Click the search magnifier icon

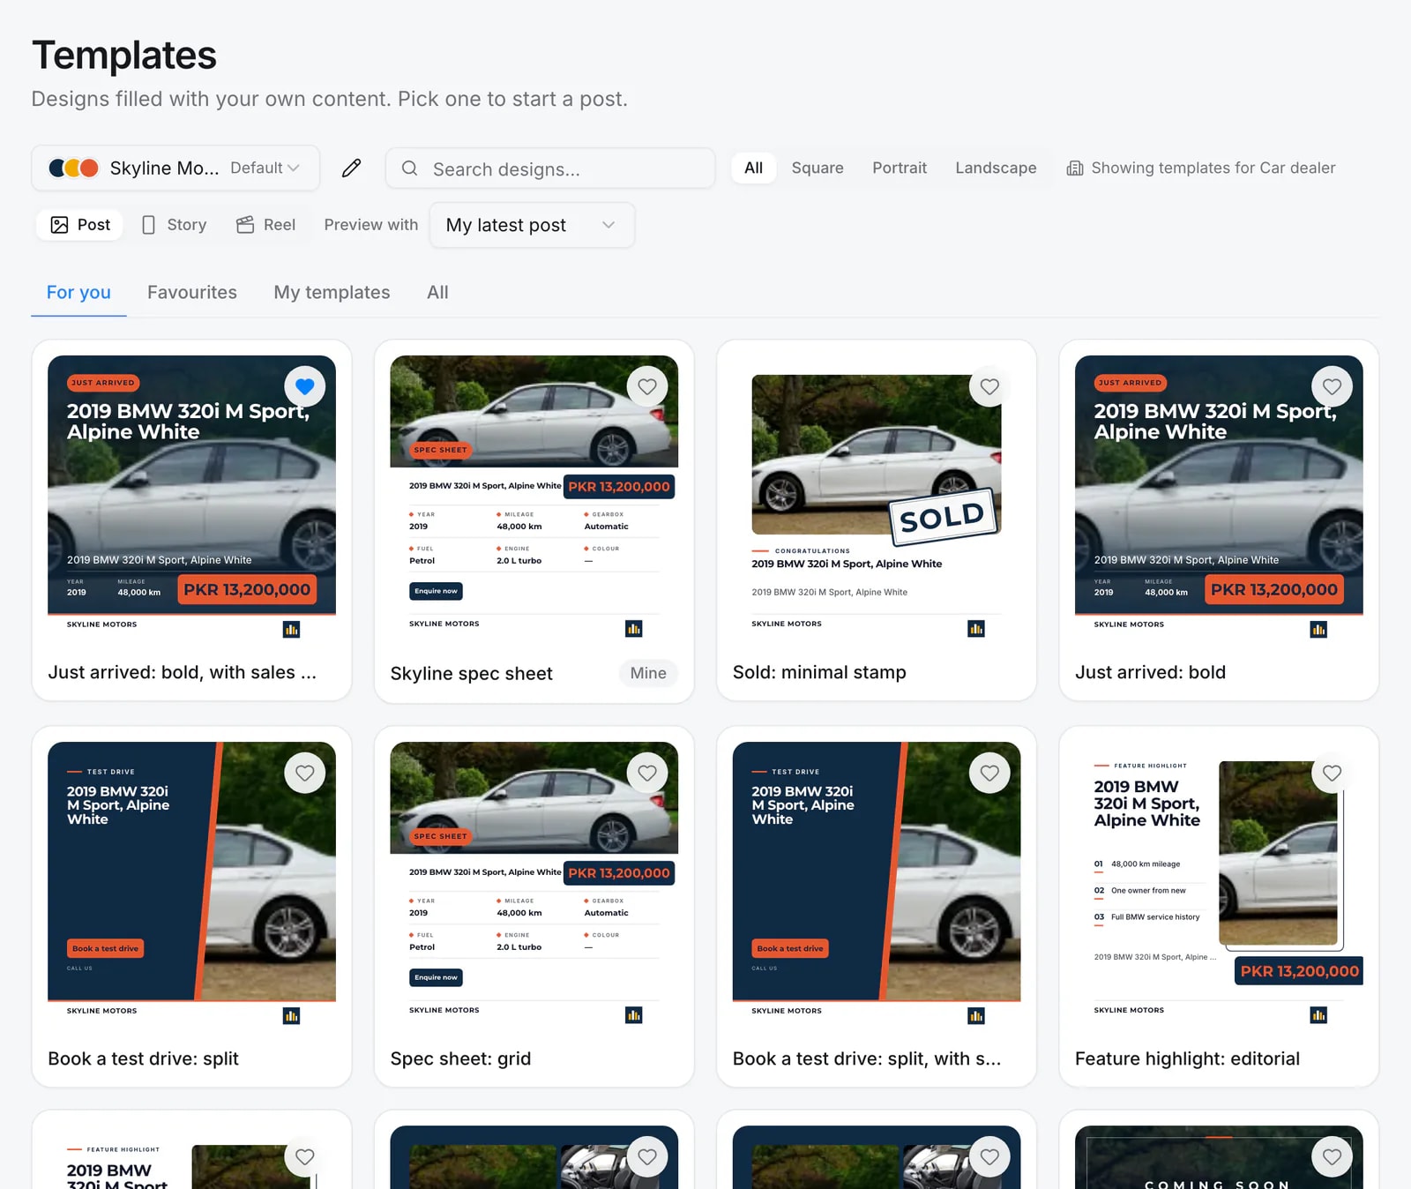(x=410, y=168)
